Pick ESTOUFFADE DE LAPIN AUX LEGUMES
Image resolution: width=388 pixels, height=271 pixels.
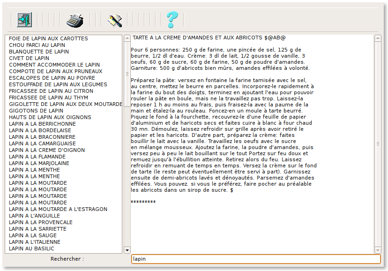[x=58, y=84]
